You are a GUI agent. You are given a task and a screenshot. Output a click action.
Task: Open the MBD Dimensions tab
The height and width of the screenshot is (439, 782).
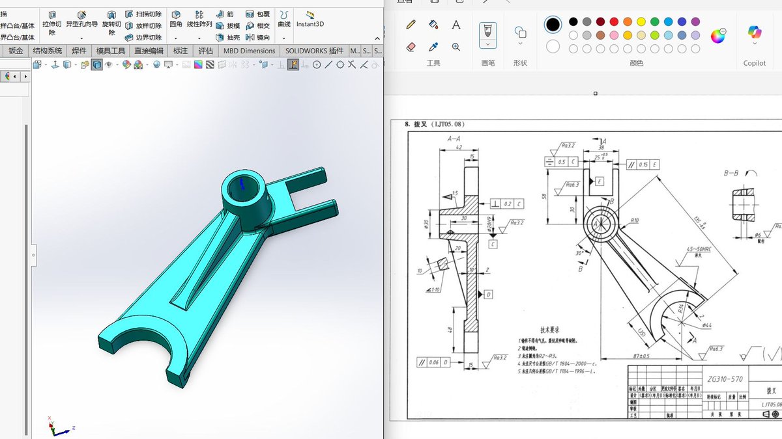tap(249, 51)
